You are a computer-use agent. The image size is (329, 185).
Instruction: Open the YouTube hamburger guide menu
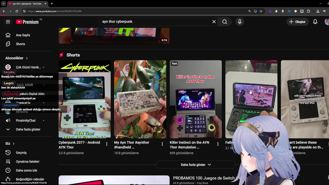click(x=8, y=22)
